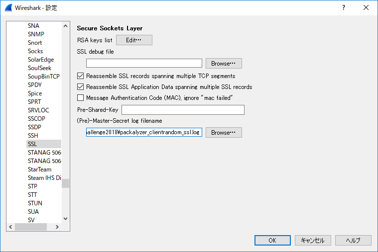Click the SSL debug file input field
This screenshot has width=378, height=252.
coord(144,63)
